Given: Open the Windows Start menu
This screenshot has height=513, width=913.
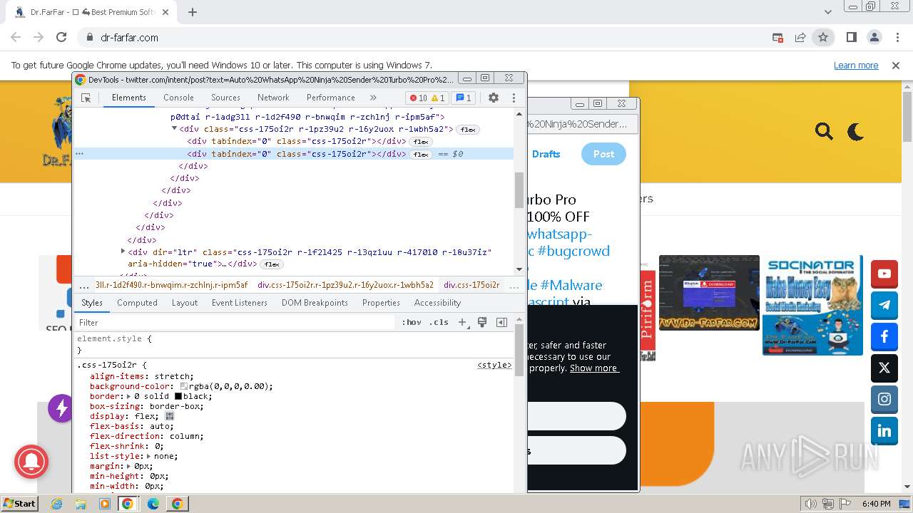Looking at the screenshot, I should (20, 504).
